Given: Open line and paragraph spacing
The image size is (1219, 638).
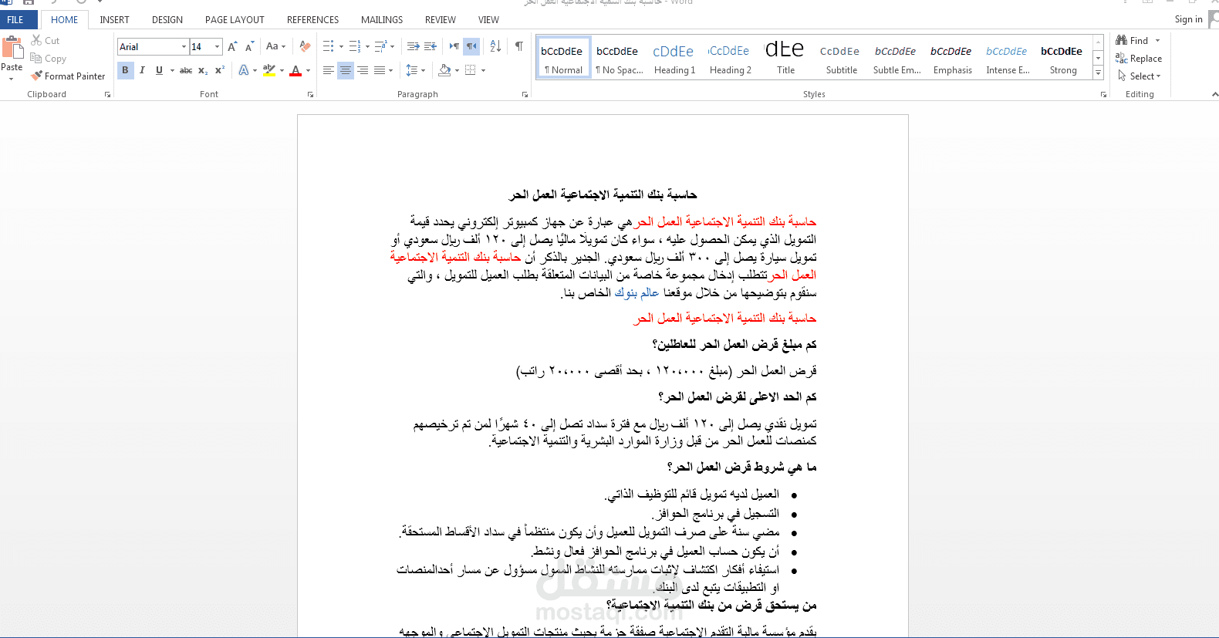Looking at the screenshot, I should [413, 70].
